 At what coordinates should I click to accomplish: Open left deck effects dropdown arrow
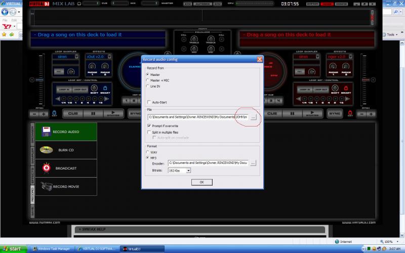tap(109, 57)
